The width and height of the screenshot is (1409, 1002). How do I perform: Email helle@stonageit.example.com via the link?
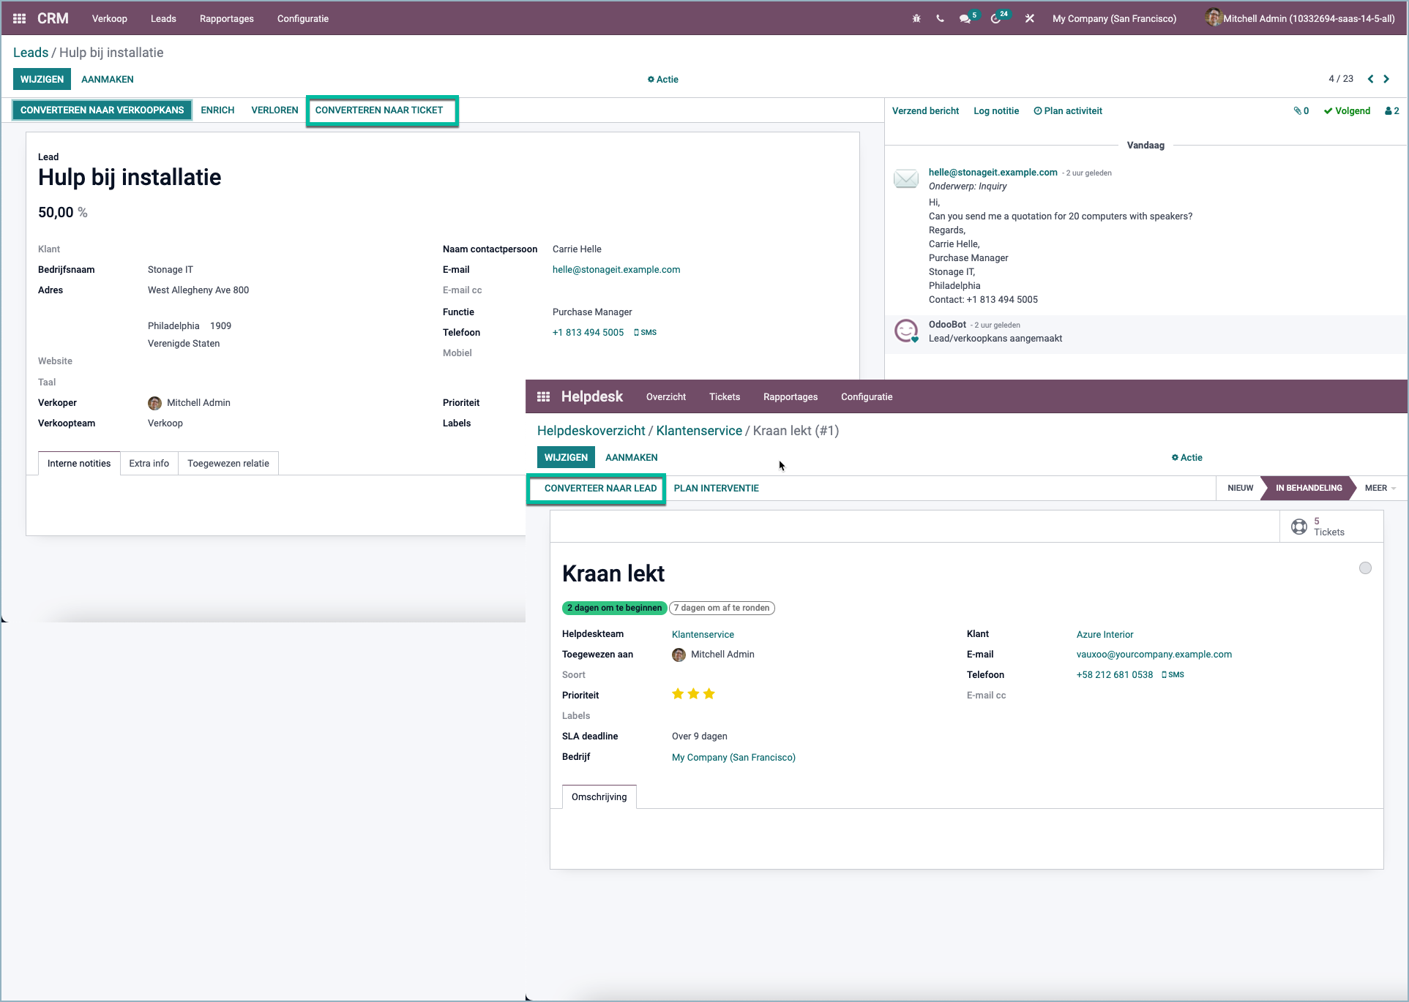[616, 269]
